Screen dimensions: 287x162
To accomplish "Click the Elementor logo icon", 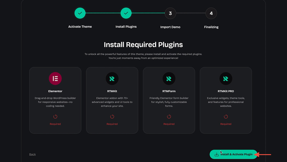I will pyautogui.click(x=55, y=78).
